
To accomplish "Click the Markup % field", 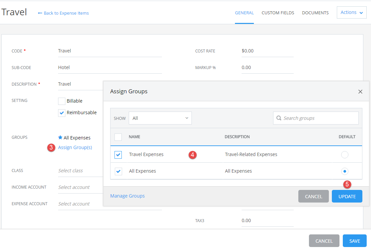I will click(267, 67).
